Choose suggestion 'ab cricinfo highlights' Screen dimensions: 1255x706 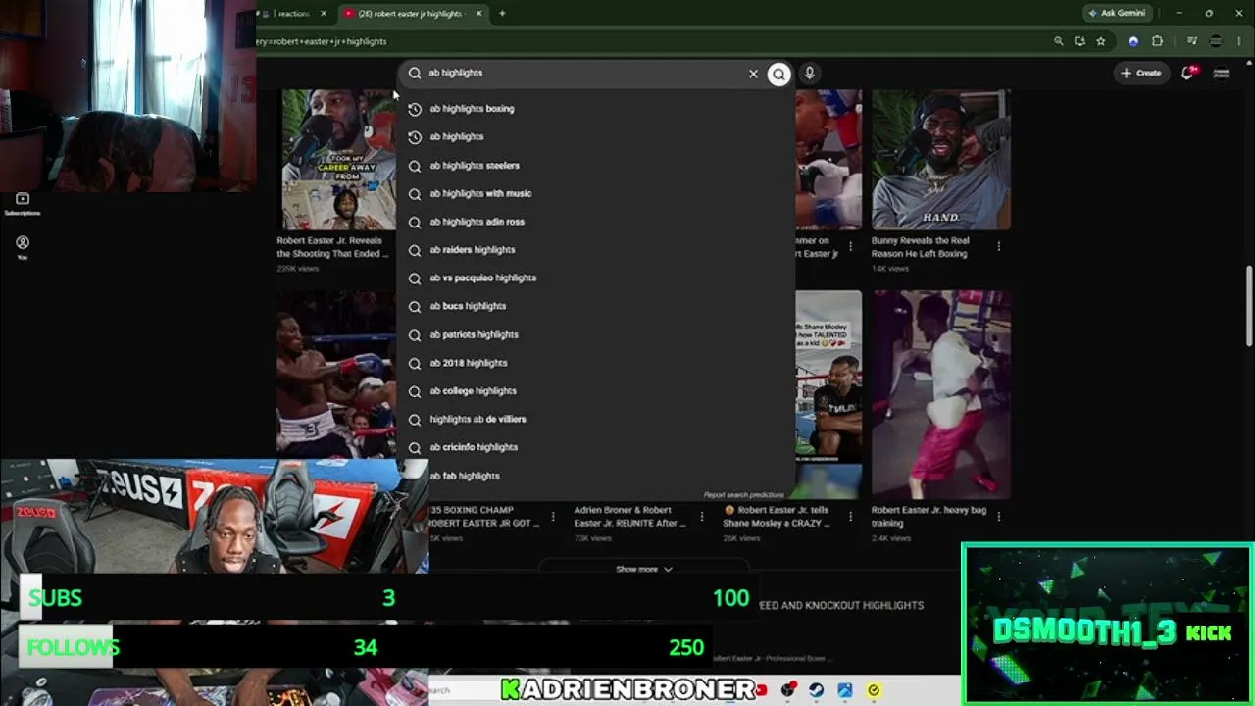pos(596,447)
